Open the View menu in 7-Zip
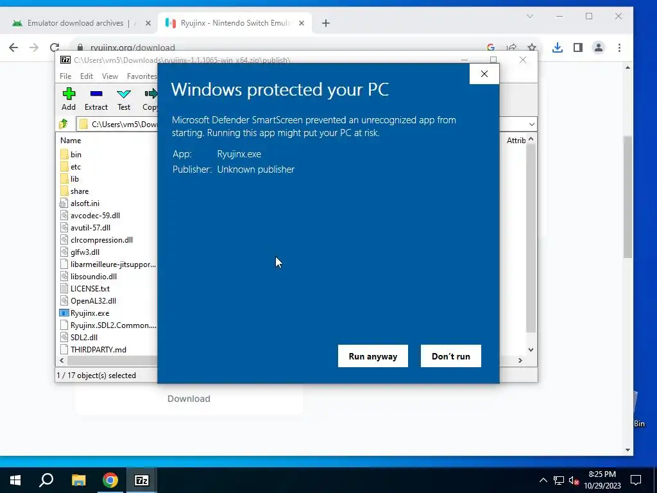657x493 pixels. click(x=110, y=76)
